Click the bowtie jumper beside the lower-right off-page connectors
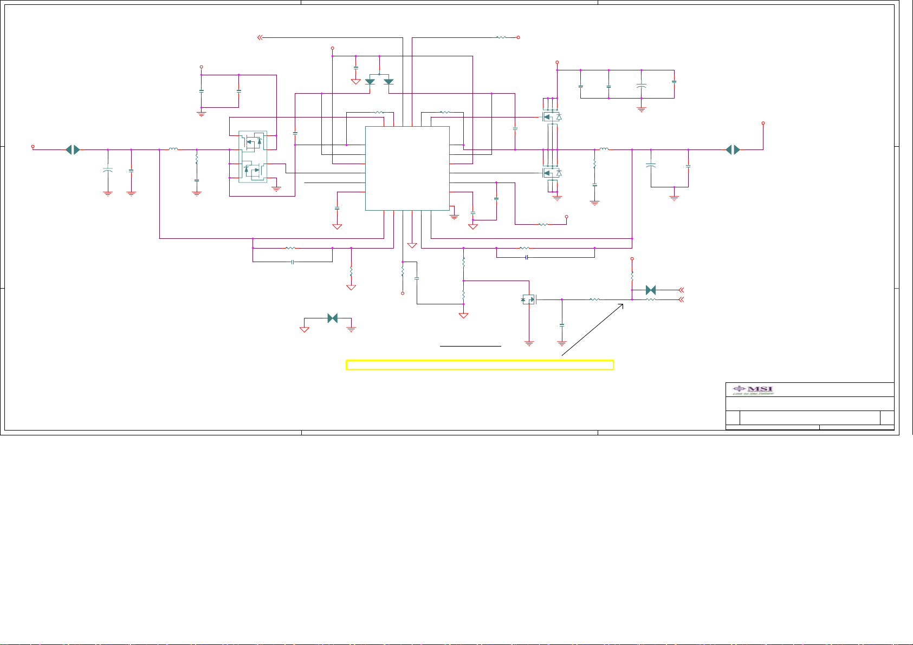This screenshot has width=913, height=645. pyautogui.click(x=651, y=290)
